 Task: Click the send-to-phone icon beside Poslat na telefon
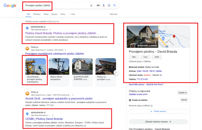(130, 100)
